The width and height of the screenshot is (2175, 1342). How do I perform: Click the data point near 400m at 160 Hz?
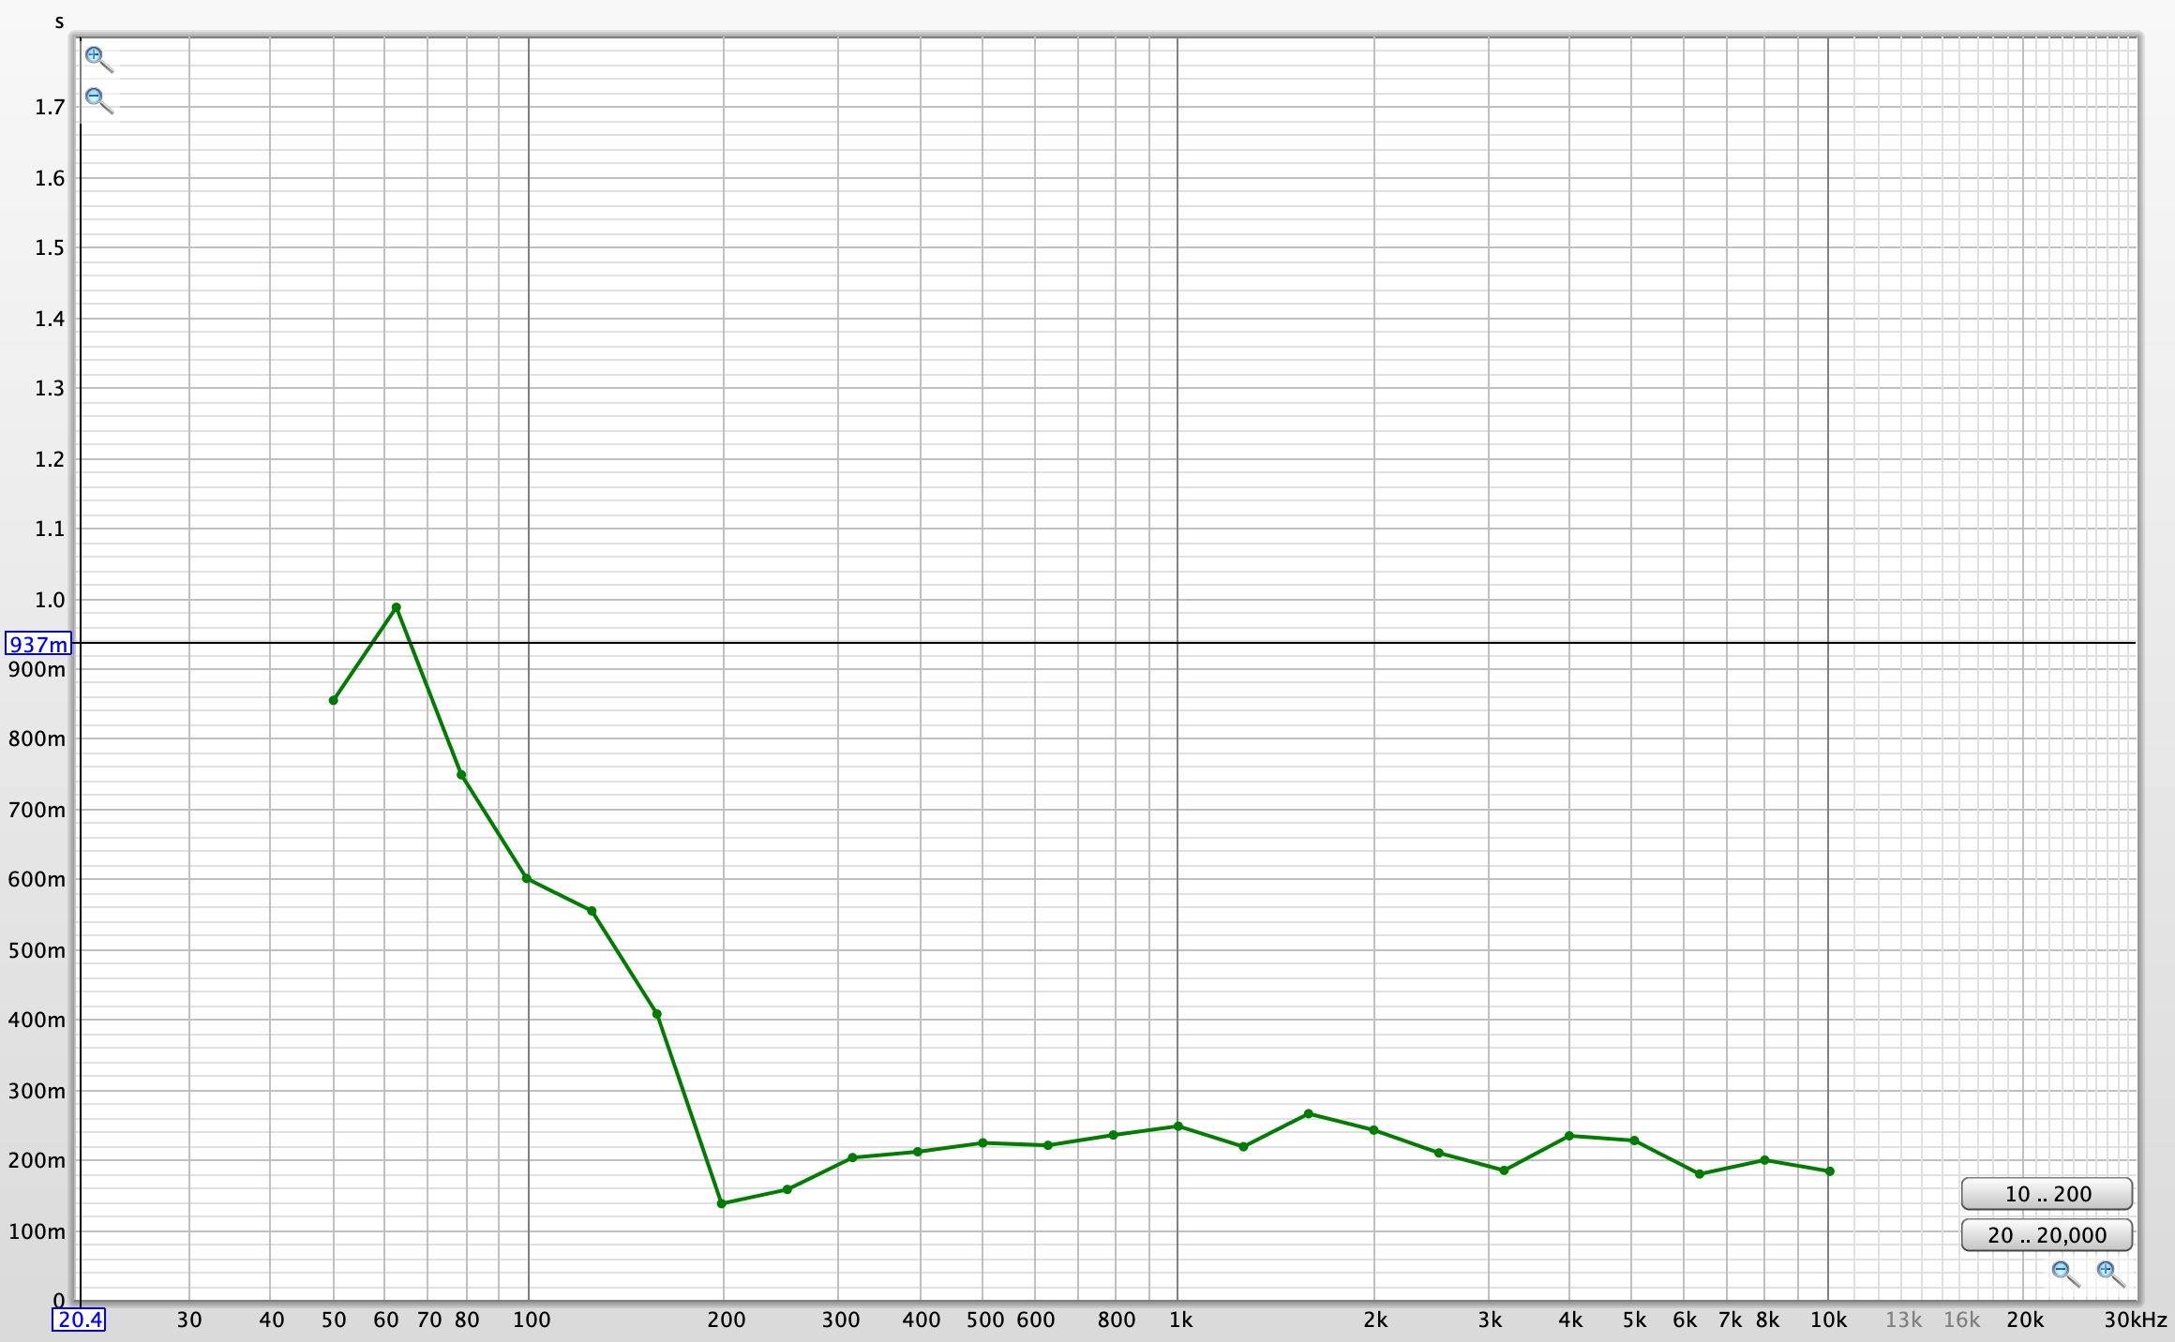coord(657,1014)
